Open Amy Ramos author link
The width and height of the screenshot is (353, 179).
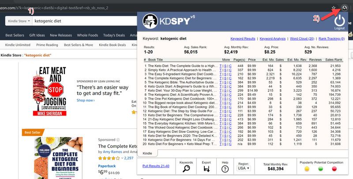click(113, 152)
